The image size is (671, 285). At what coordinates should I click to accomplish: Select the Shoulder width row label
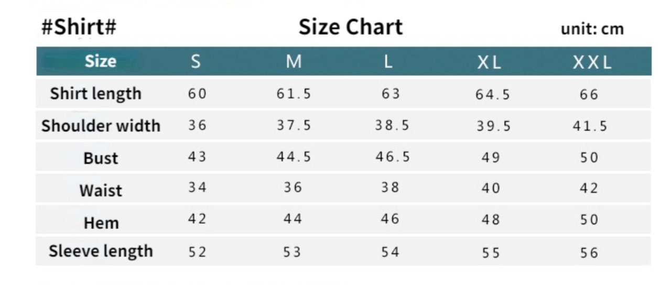[x=101, y=126]
